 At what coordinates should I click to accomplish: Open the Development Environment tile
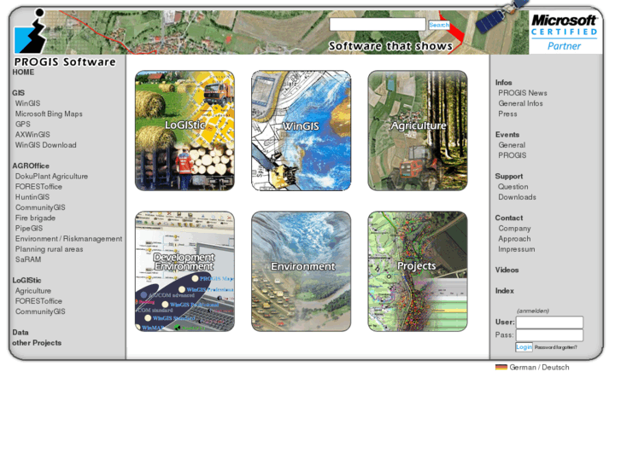185,271
